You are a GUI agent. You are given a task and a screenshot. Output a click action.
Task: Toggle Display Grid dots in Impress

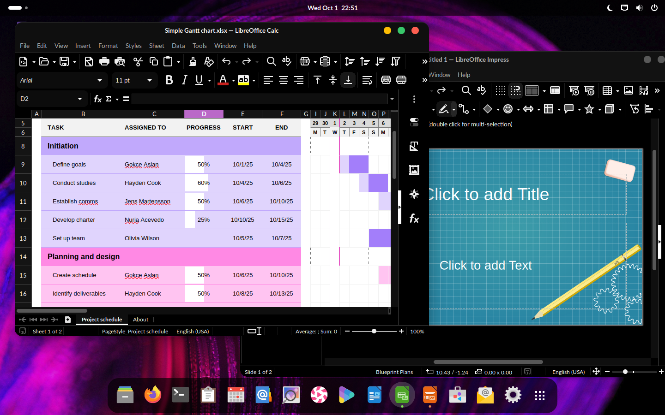(500, 90)
